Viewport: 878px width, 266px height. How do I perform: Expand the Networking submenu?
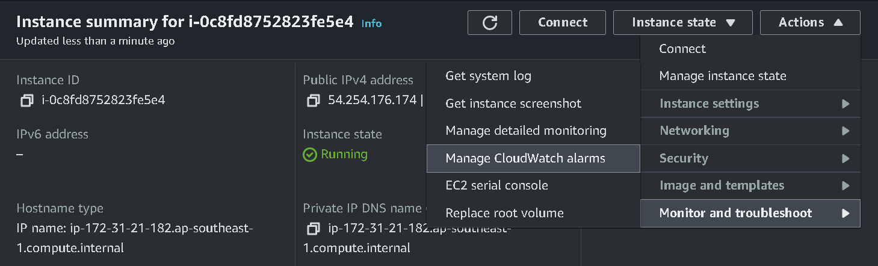pyautogui.click(x=750, y=131)
